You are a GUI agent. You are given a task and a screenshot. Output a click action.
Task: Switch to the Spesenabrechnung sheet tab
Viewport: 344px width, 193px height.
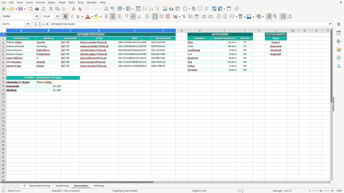[40, 186]
